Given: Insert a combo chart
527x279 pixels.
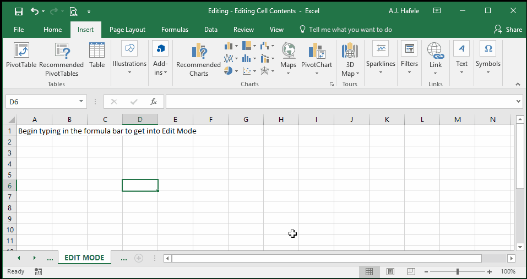Looking at the screenshot, I should click(x=267, y=58).
